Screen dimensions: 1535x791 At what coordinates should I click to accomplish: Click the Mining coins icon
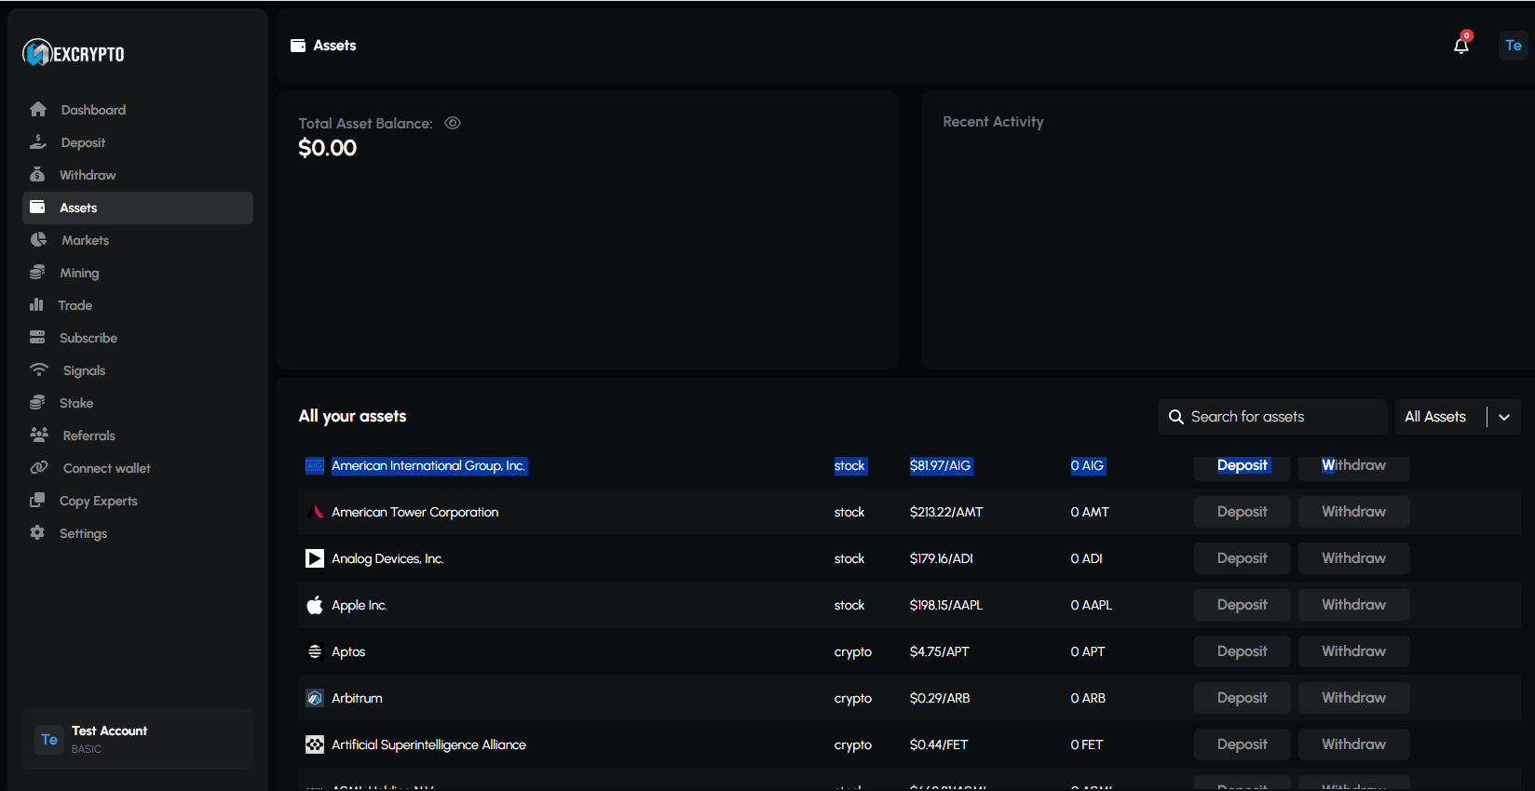click(37, 272)
